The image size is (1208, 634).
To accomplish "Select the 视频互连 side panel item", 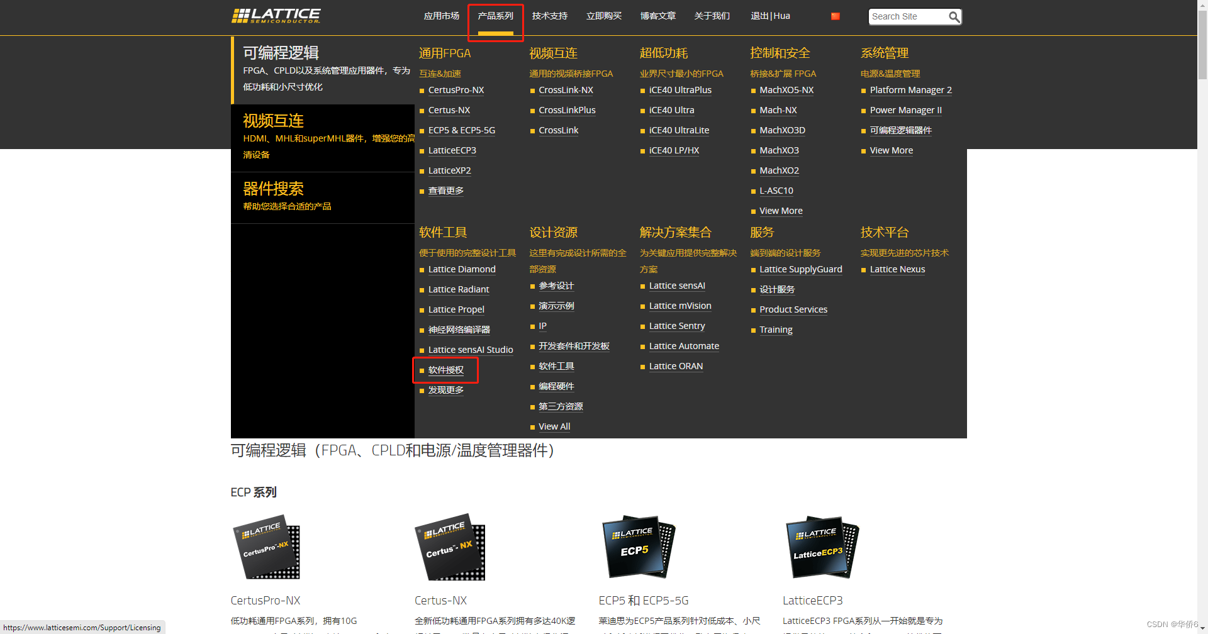I will coord(323,138).
